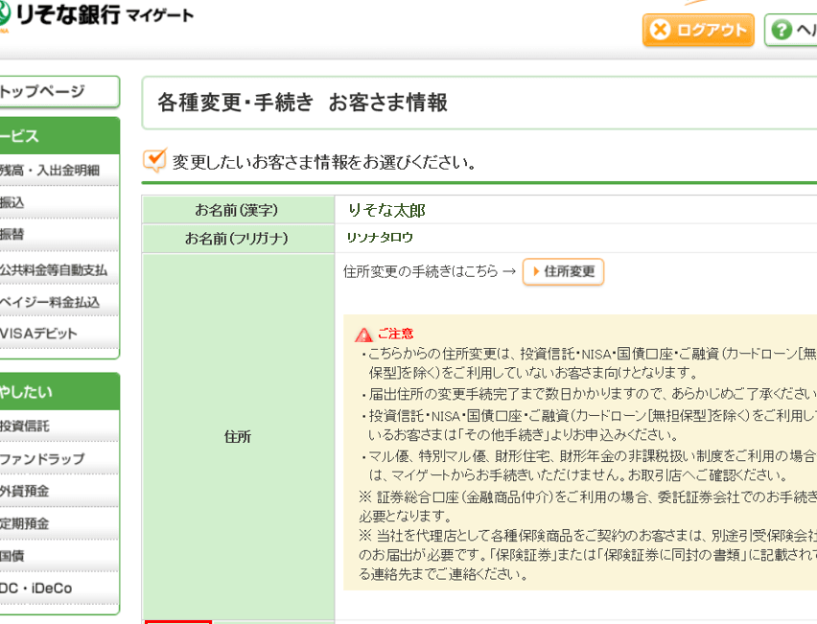This screenshot has height=624, width=817.
Task: Select ペイジー料金払込 in the sidebar
Action: pyautogui.click(x=50, y=302)
